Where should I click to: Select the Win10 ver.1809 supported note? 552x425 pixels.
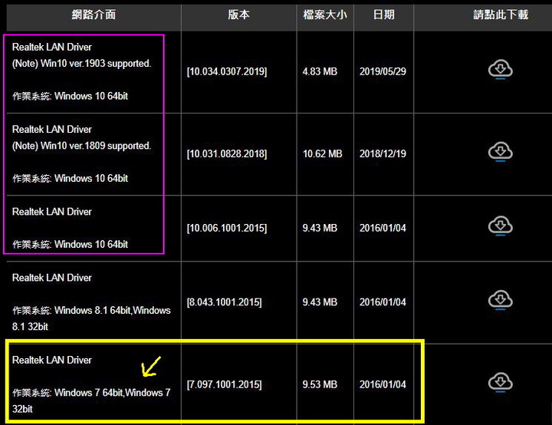point(82,146)
